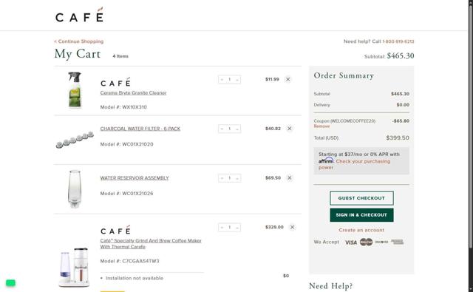Select the Installation not available note
This screenshot has height=292, width=473.
(135, 278)
